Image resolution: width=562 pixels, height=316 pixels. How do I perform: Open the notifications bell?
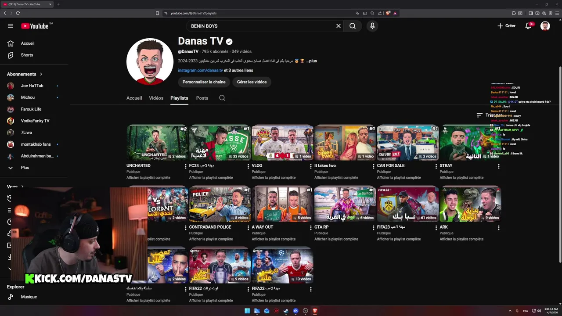529,26
